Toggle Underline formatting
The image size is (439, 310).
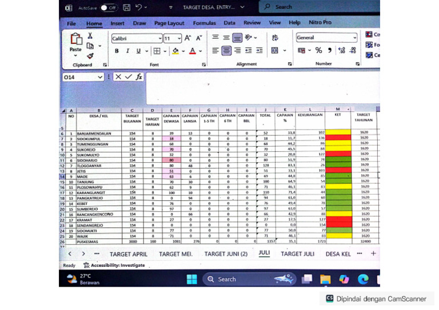coord(138,51)
